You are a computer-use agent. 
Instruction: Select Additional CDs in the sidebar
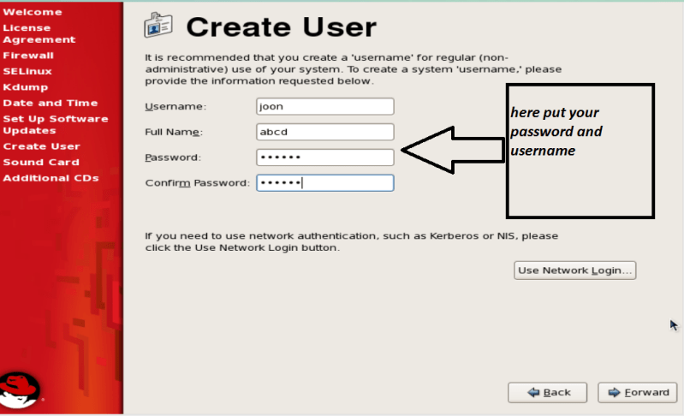click(51, 178)
